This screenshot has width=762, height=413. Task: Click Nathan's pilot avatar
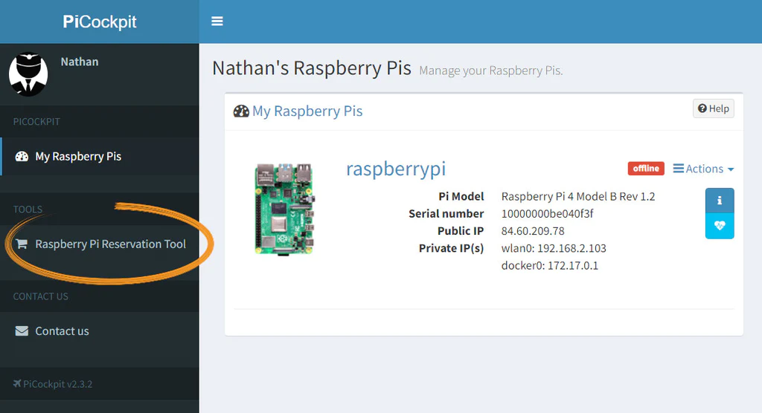[28, 74]
